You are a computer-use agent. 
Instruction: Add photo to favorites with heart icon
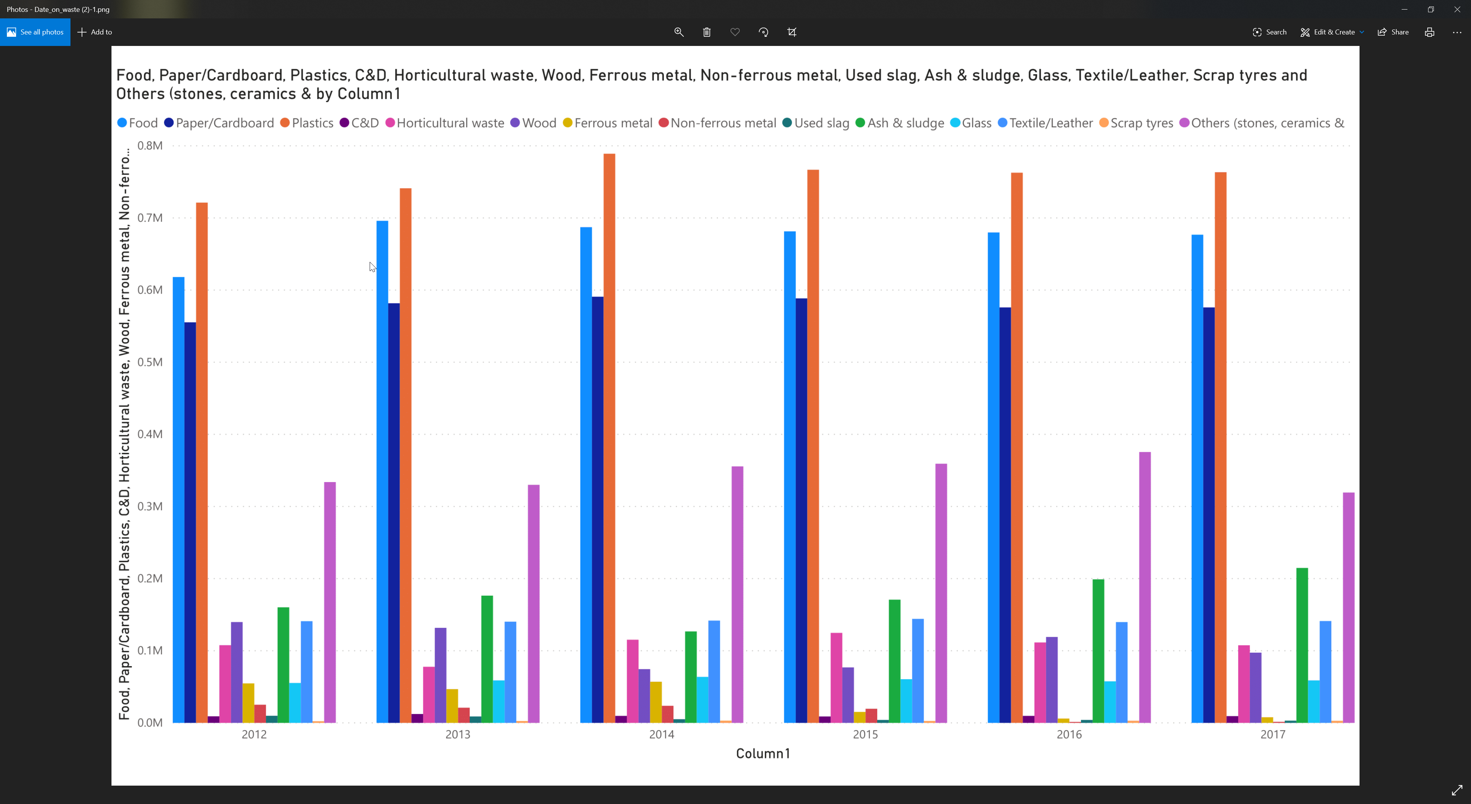tap(735, 32)
